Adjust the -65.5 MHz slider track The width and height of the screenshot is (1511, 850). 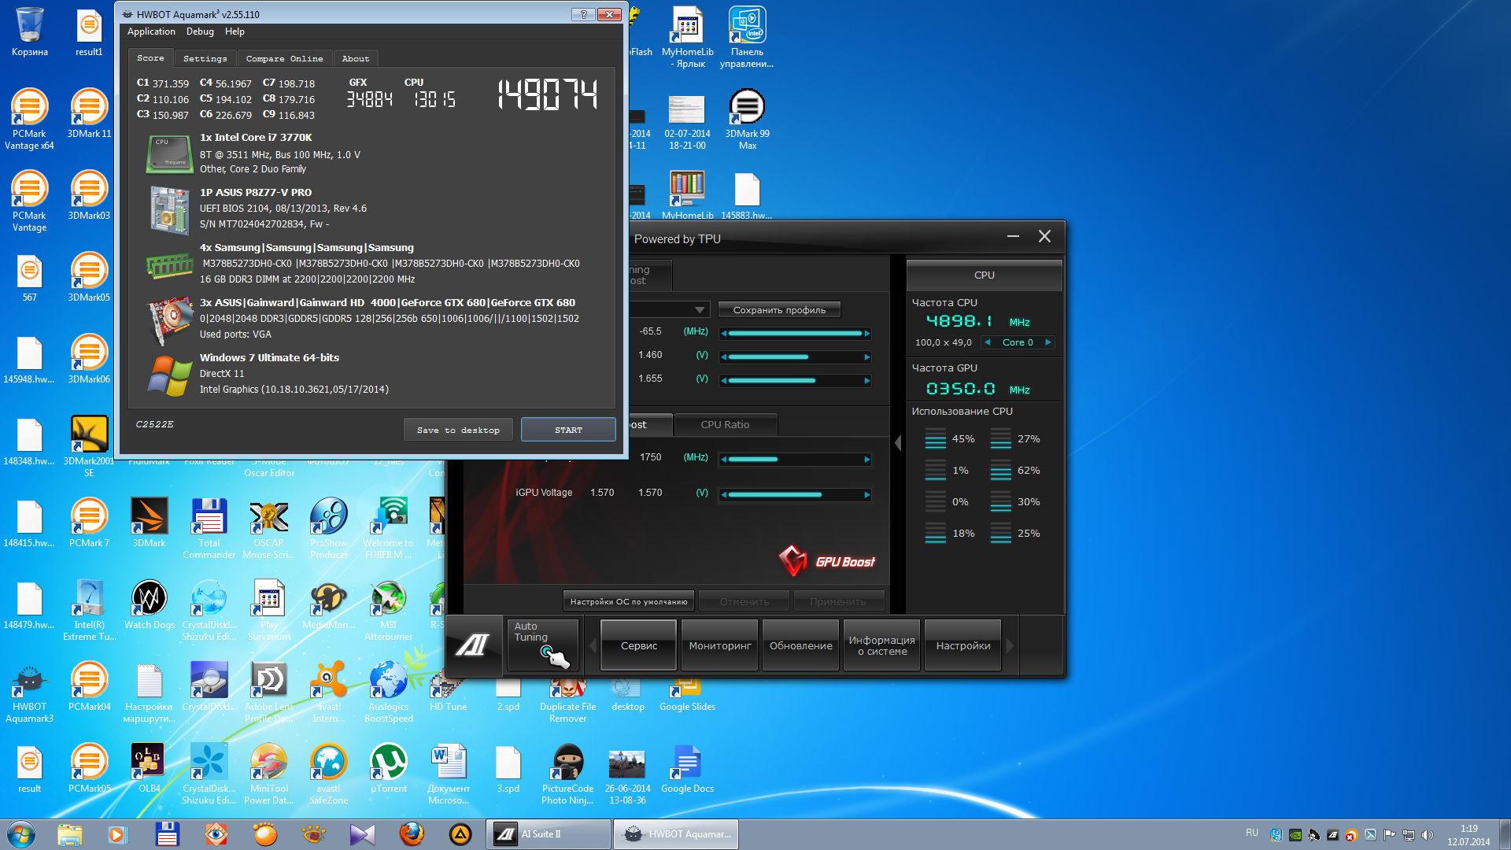point(795,334)
